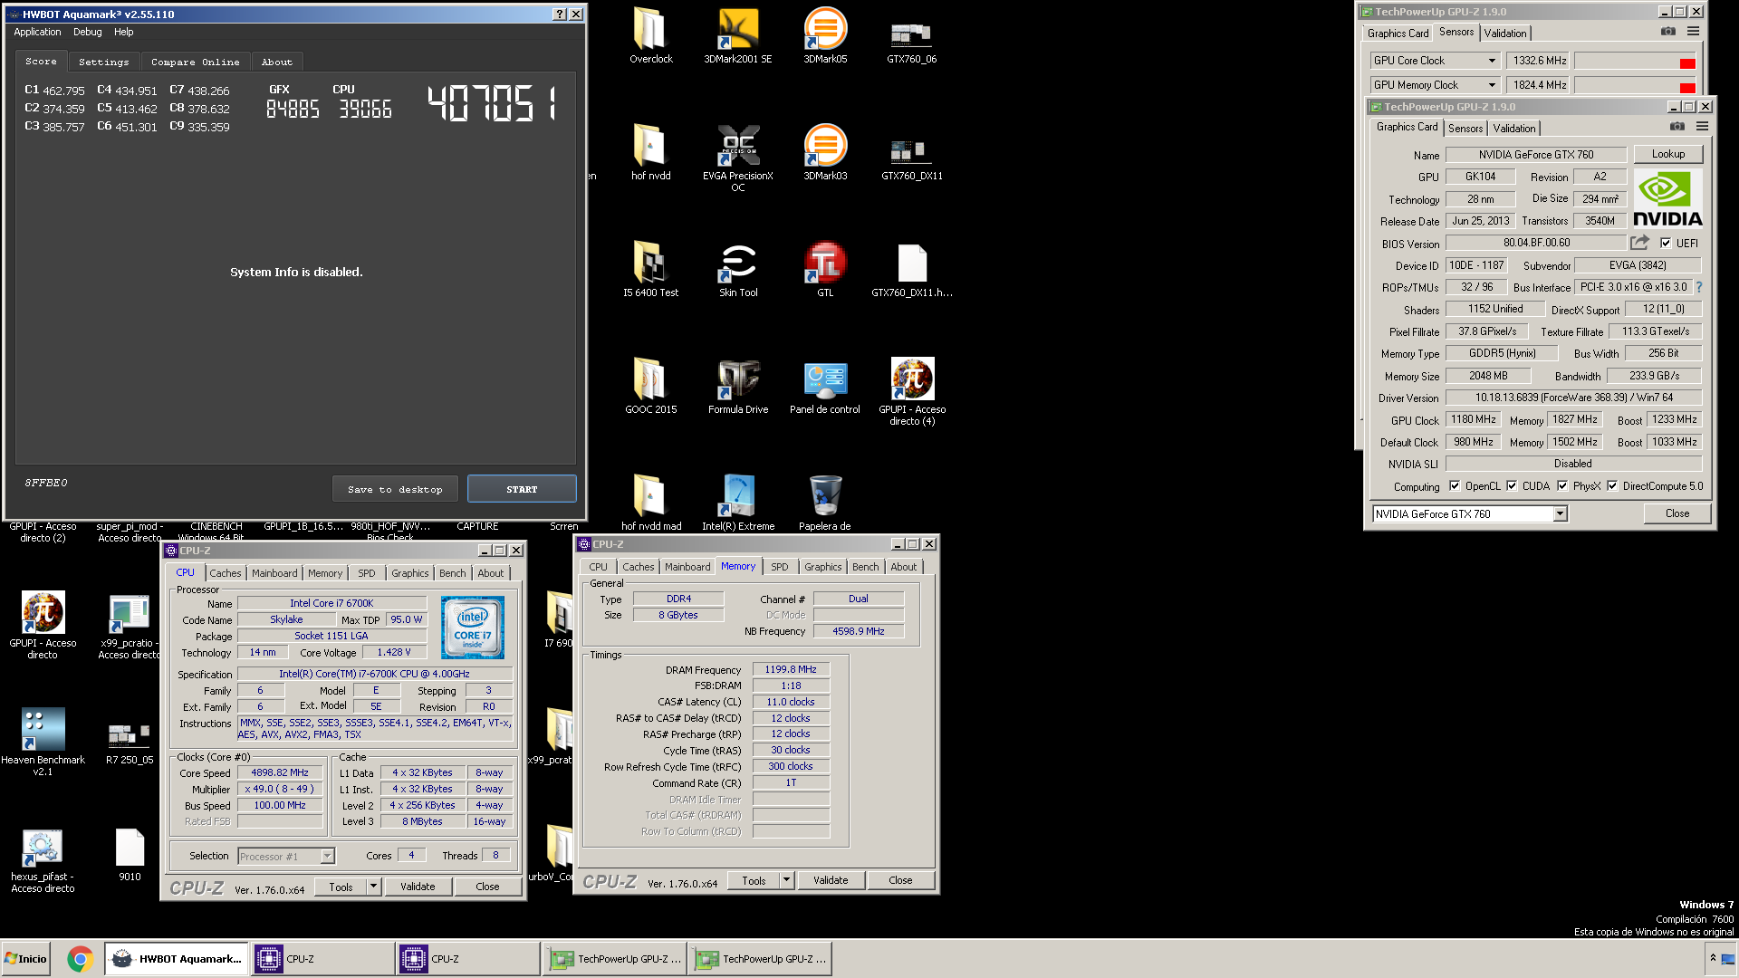Image resolution: width=1739 pixels, height=978 pixels.
Task: Switch to Sensors tab in front GPU-Z window
Action: pyautogui.click(x=1465, y=129)
